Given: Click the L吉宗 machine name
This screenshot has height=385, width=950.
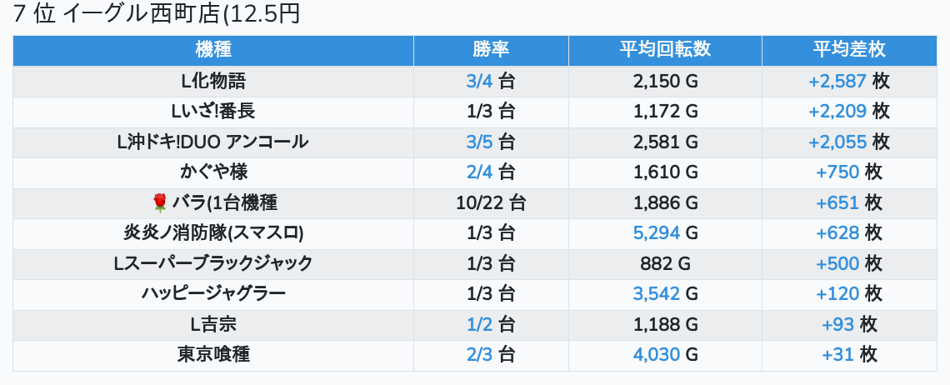Looking at the screenshot, I should point(213,324).
